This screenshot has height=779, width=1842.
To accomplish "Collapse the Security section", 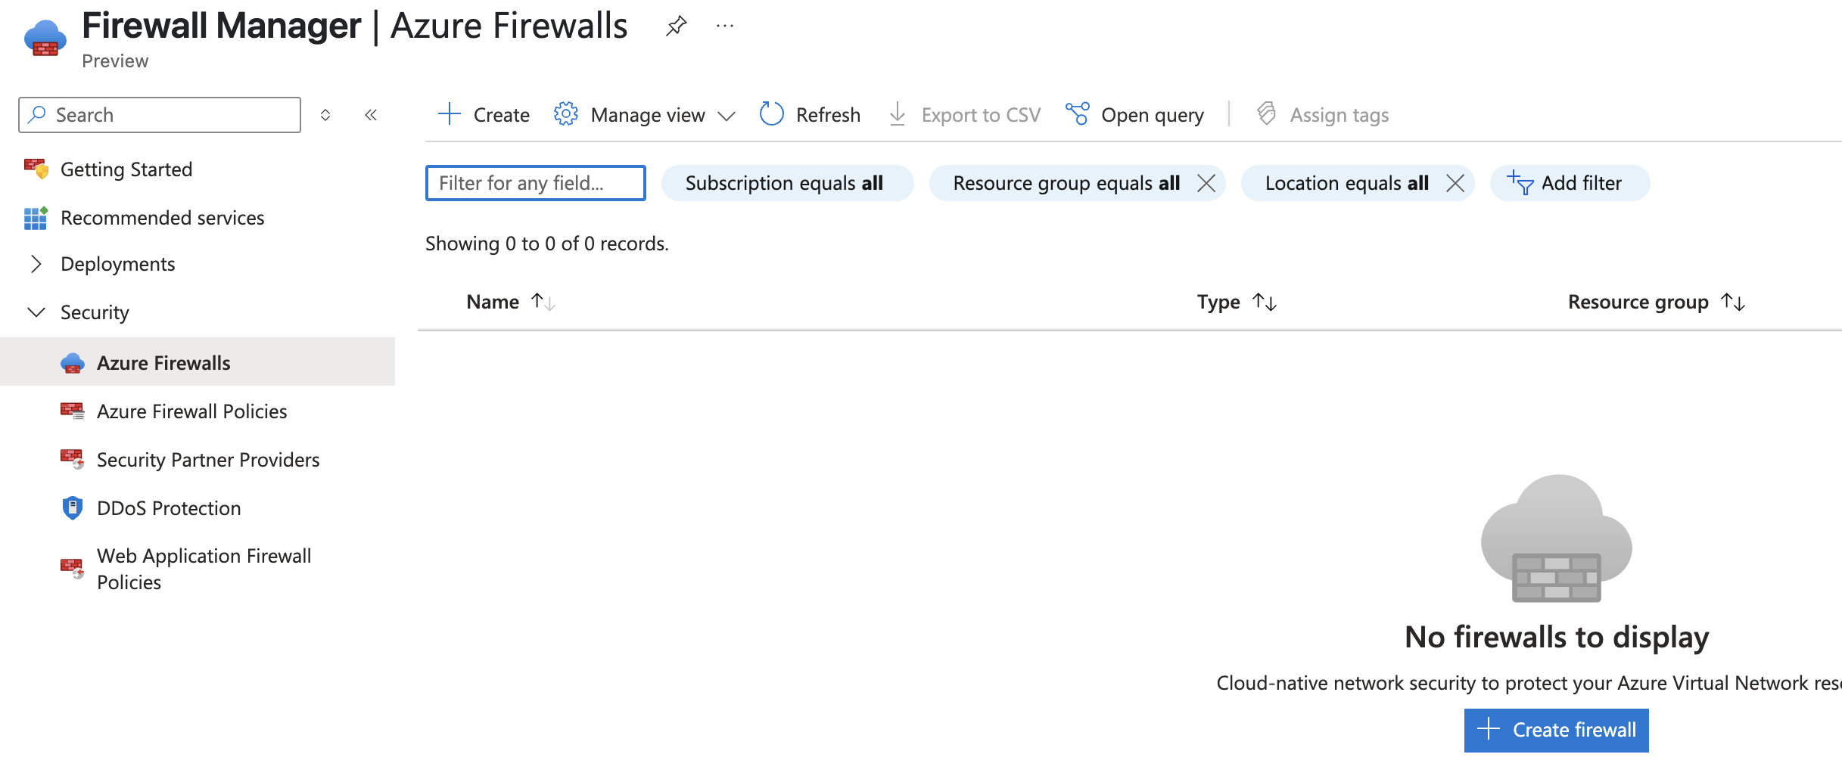I will (36, 312).
